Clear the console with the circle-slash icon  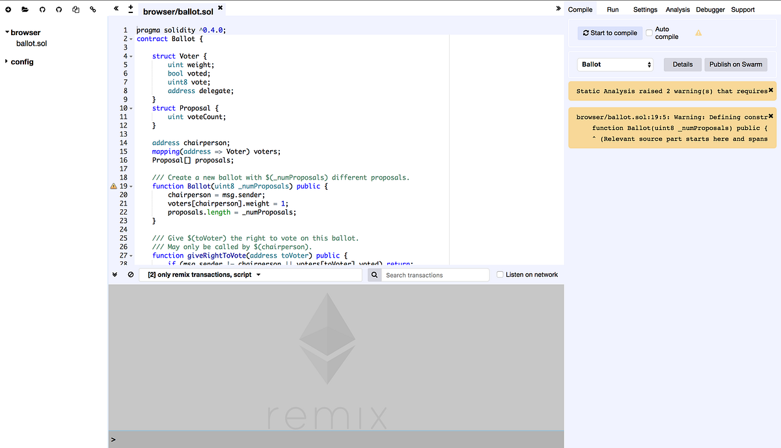point(131,274)
